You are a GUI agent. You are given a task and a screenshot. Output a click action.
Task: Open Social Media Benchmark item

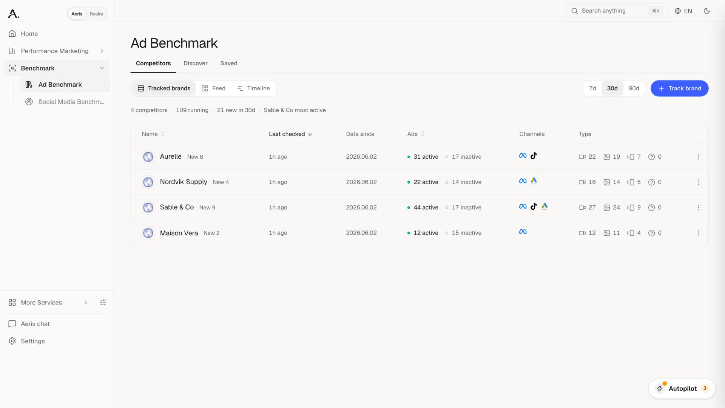pyautogui.click(x=65, y=102)
